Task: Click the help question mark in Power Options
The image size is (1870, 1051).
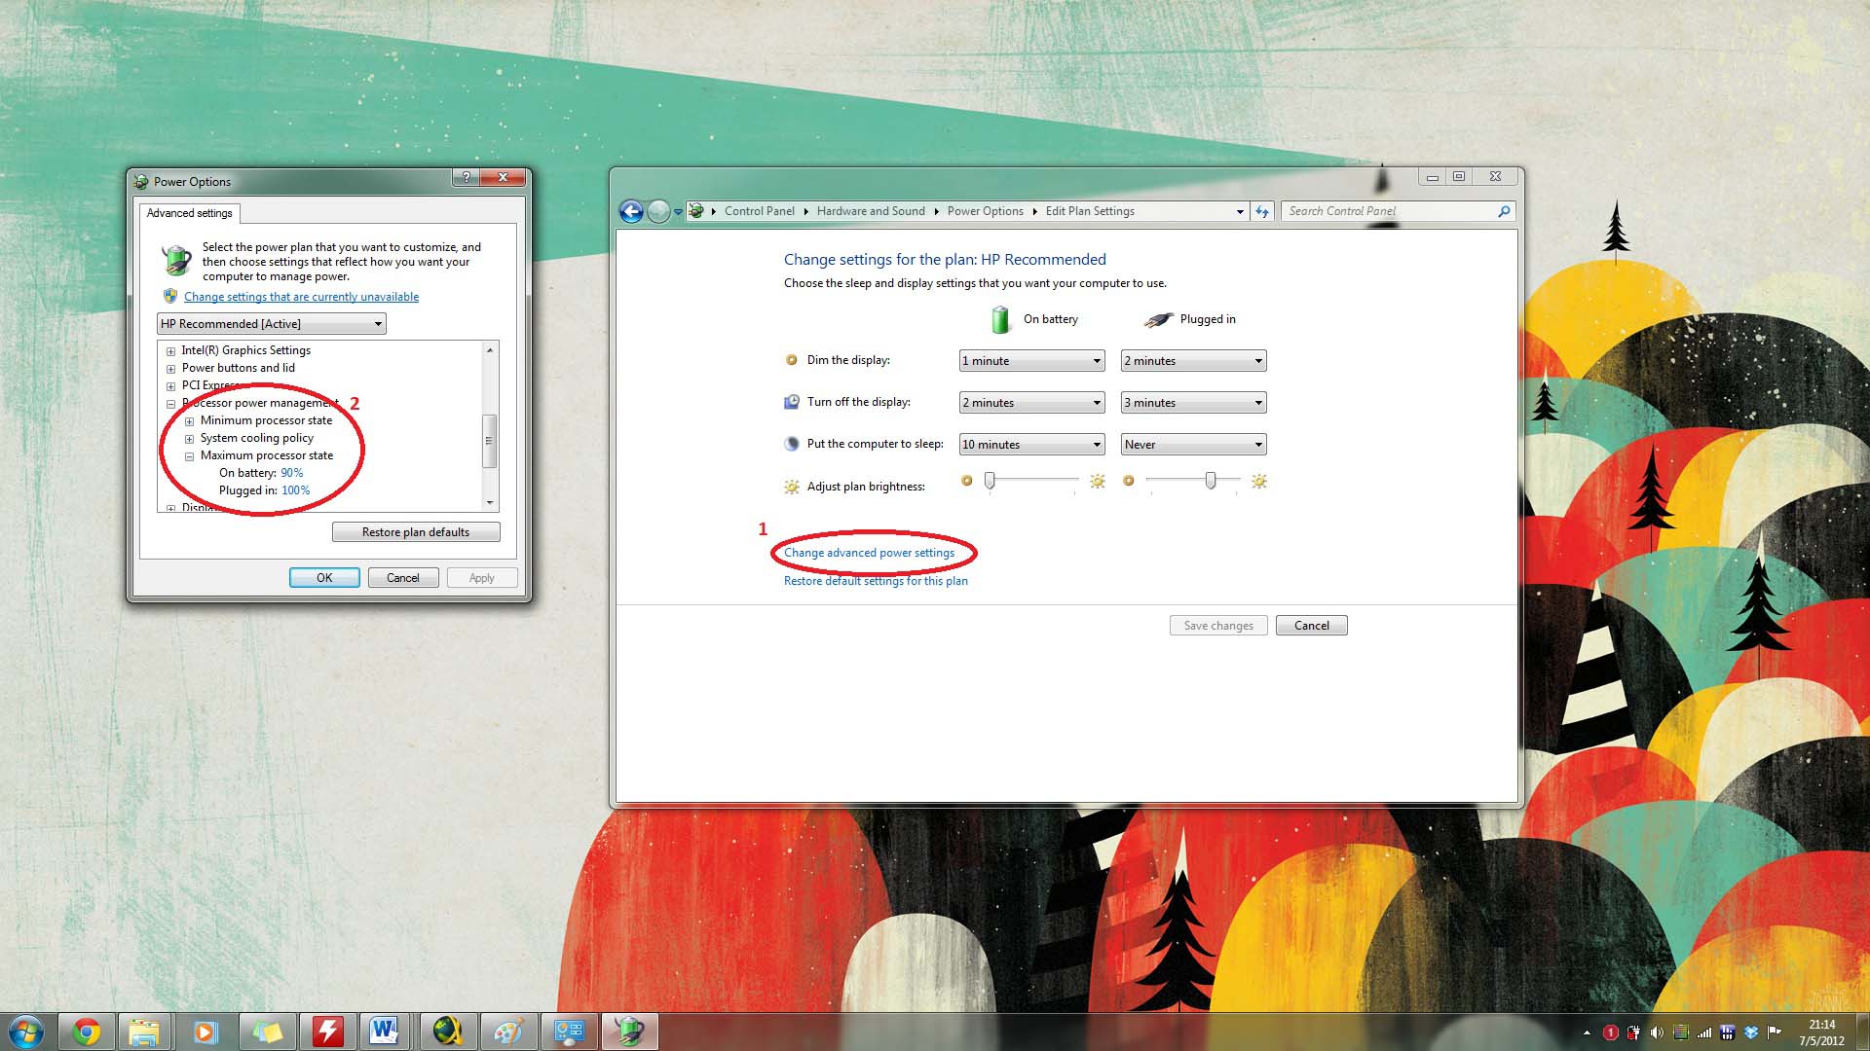Action: point(466,177)
